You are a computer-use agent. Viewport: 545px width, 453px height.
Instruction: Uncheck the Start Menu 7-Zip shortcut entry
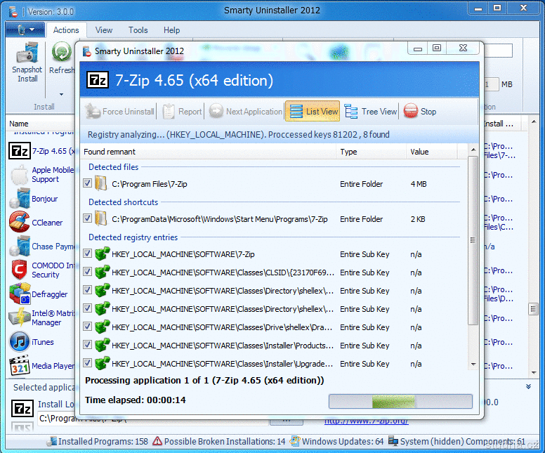[88, 218]
